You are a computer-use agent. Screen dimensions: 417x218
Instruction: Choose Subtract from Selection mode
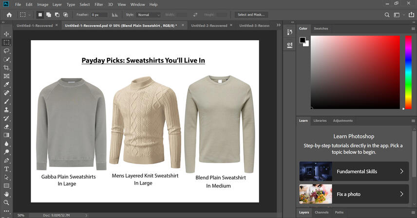click(57, 15)
